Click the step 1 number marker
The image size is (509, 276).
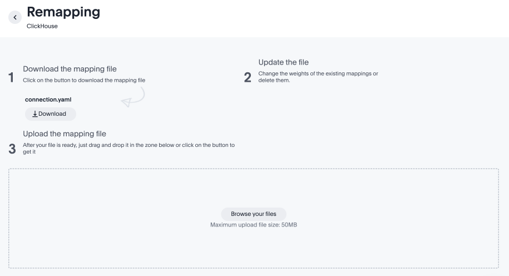(x=11, y=78)
